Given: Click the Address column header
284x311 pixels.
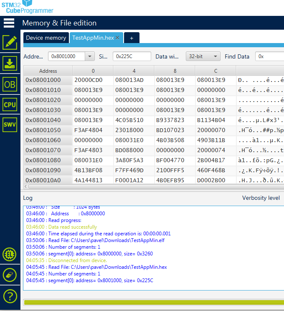Looking at the screenshot, I should pyautogui.click(x=48, y=71).
